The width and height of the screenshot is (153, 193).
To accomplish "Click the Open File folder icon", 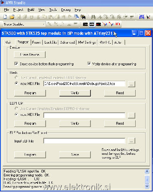I will (x=12, y=17).
